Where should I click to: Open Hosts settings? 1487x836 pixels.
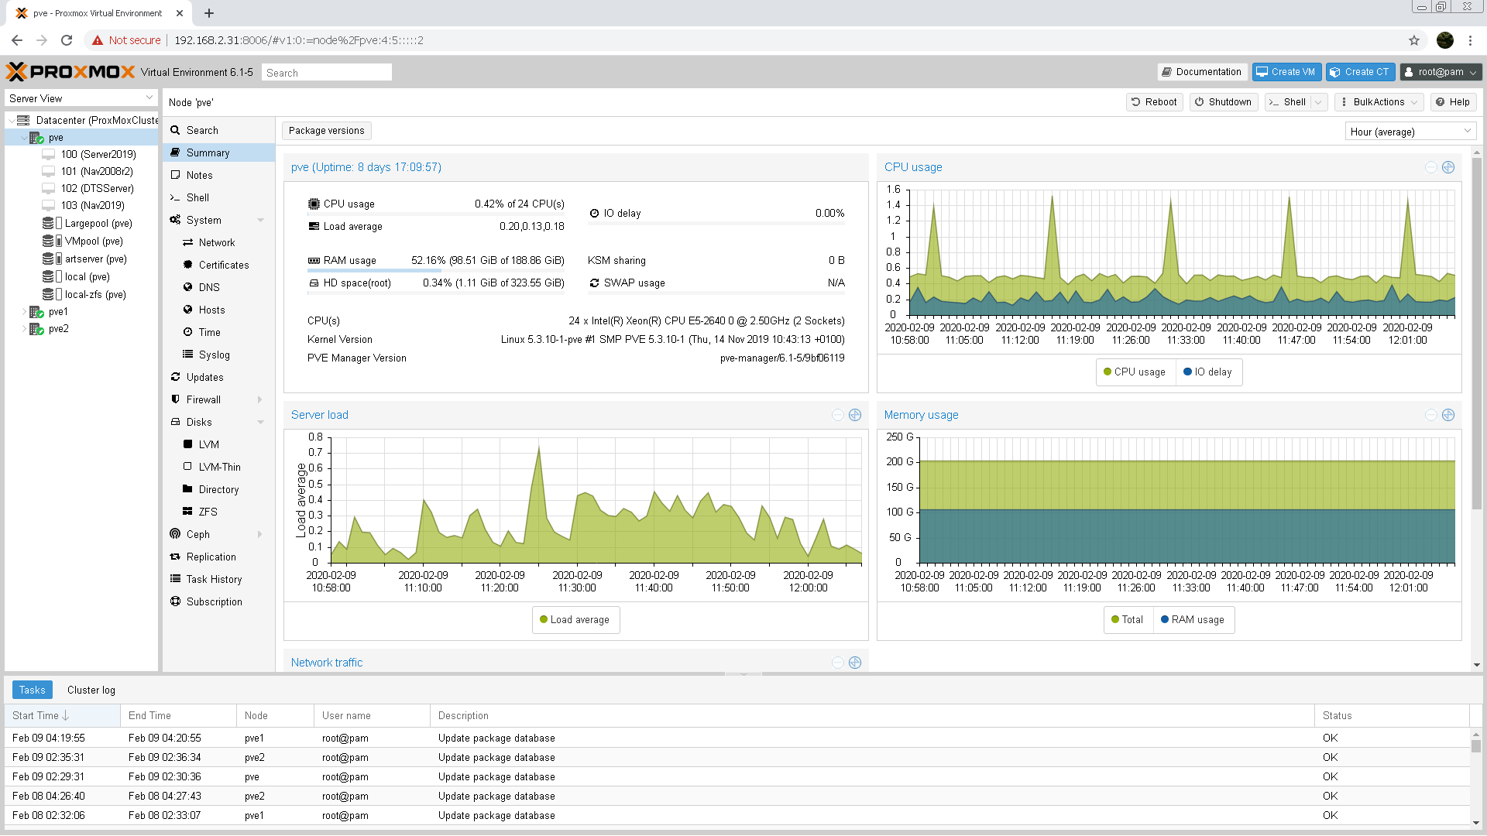[x=211, y=310]
